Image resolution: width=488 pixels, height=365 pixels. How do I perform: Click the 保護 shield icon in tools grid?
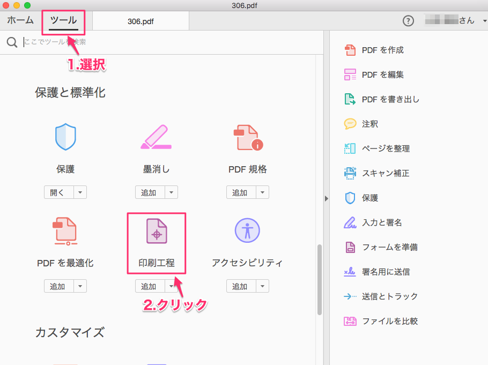click(65, 137)
